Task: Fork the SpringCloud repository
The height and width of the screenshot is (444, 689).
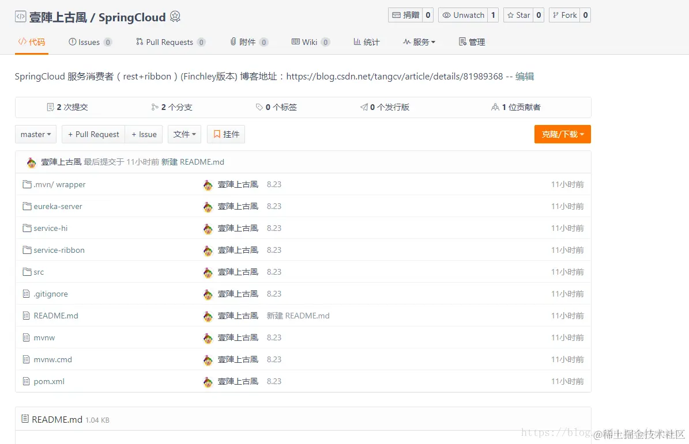Action: pos(564,15)
